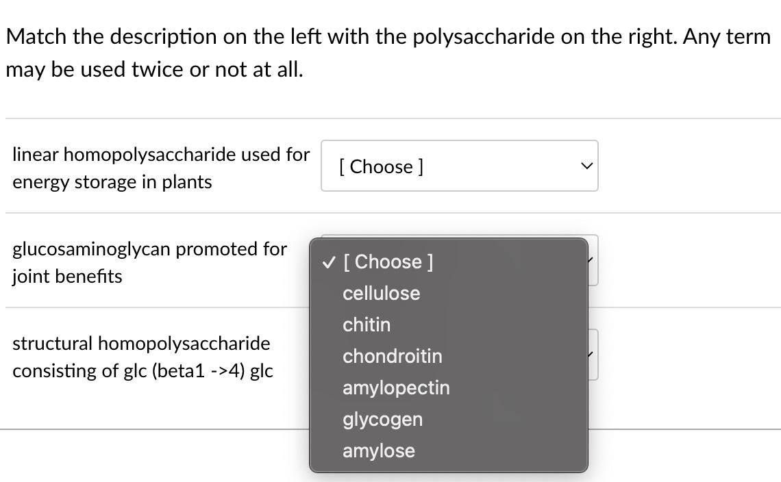Image resolution: width=781 pixels, height=482 pixels.
Task: Click the "glucosaminoglycan promoted for" text
Action: click(x=149, y=249)
